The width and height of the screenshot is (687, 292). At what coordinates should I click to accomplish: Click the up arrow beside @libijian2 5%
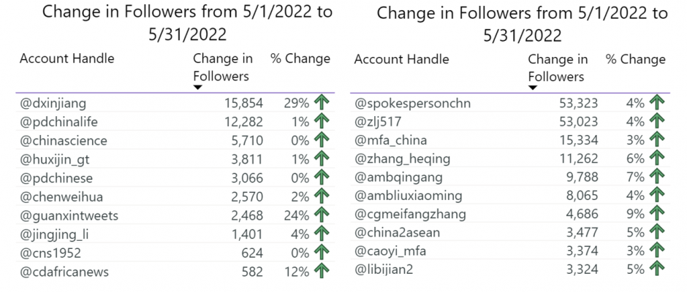click(x=657, y=269)
